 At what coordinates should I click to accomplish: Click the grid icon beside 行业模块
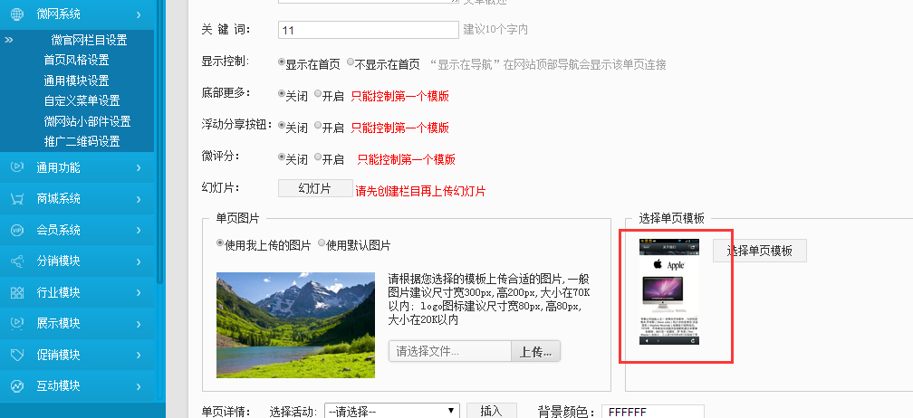(x=16, y=292)
